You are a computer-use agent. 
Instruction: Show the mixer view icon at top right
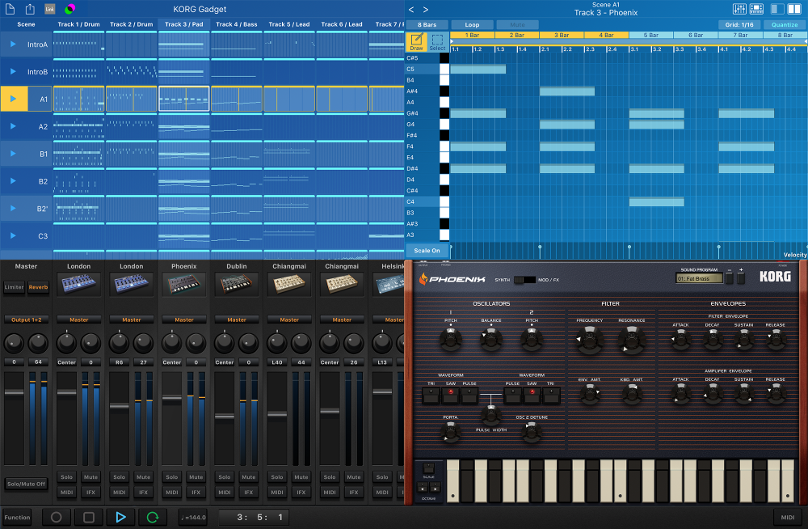(x=739, y=9)
